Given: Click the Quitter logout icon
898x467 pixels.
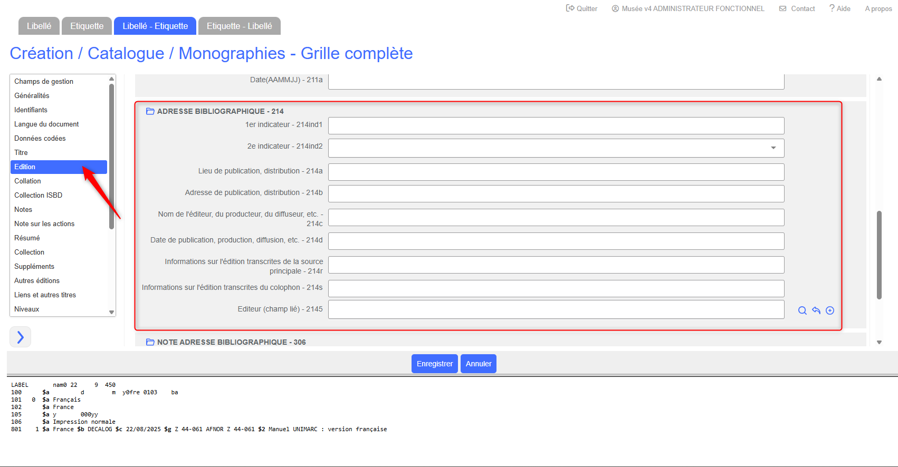Looking at the screenshot, I should point(570,8).
